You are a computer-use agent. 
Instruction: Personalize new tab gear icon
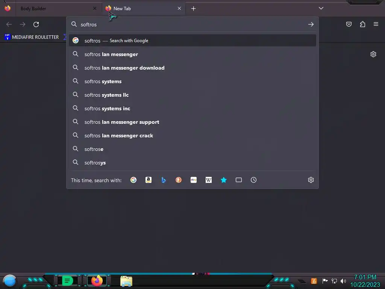pos(373,54)
